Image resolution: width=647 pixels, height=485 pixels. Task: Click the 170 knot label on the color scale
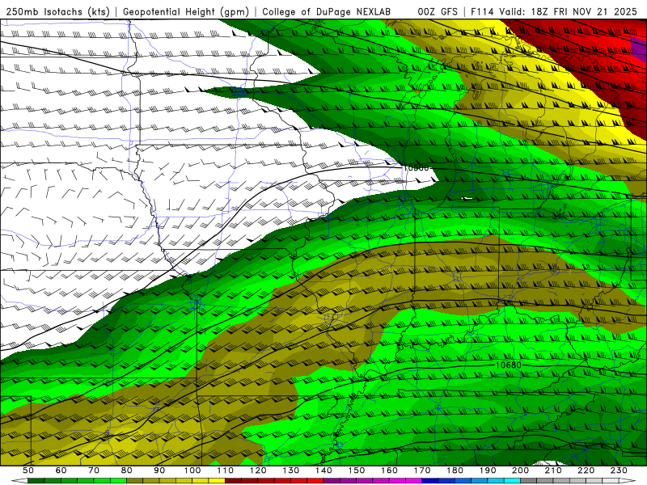point(422,470)
